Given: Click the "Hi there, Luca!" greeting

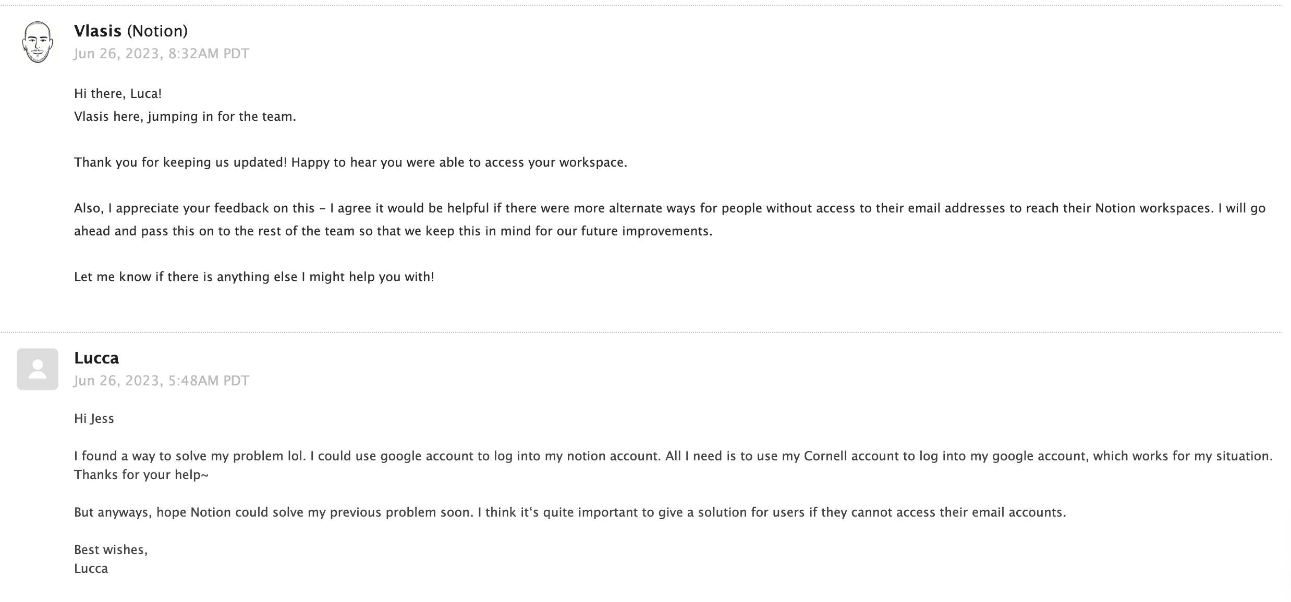Looking at the screenshot, I should coord(118,94).
